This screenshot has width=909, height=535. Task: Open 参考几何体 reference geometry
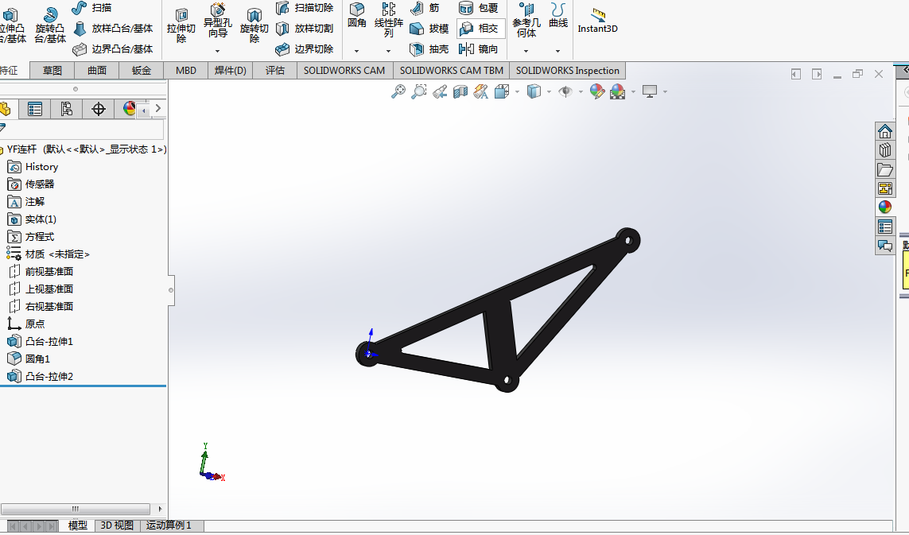(x=526, y=21)
